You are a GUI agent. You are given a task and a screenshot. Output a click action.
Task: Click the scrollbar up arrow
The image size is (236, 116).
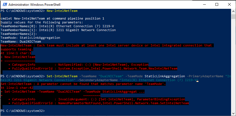click(x=233, y=11)
